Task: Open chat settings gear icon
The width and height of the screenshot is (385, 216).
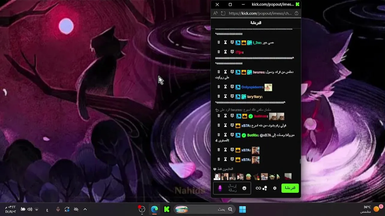Action: click(x=275, y=188)
